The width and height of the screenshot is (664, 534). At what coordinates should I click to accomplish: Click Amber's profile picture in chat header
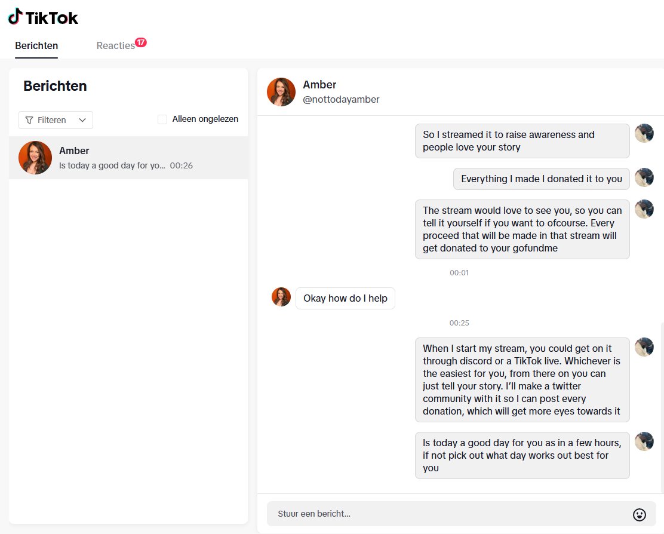(x=281, y=92)
